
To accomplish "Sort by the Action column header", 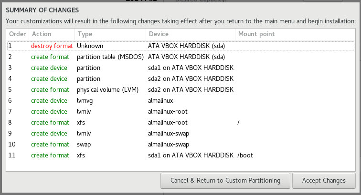I will coord(52,34).
